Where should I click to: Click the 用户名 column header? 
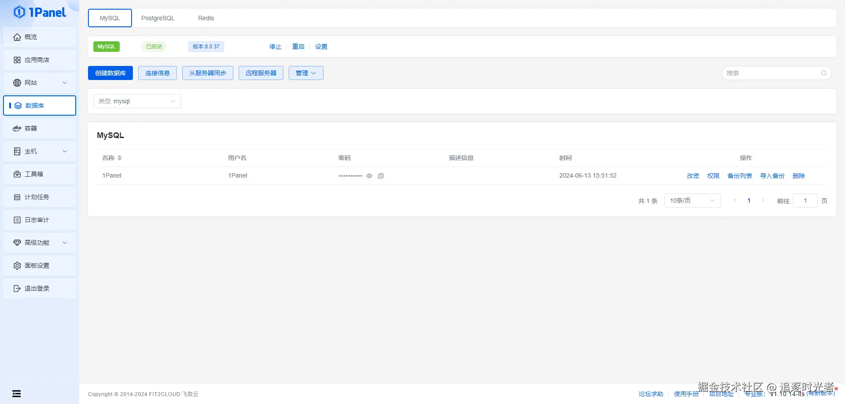[237, 158]
